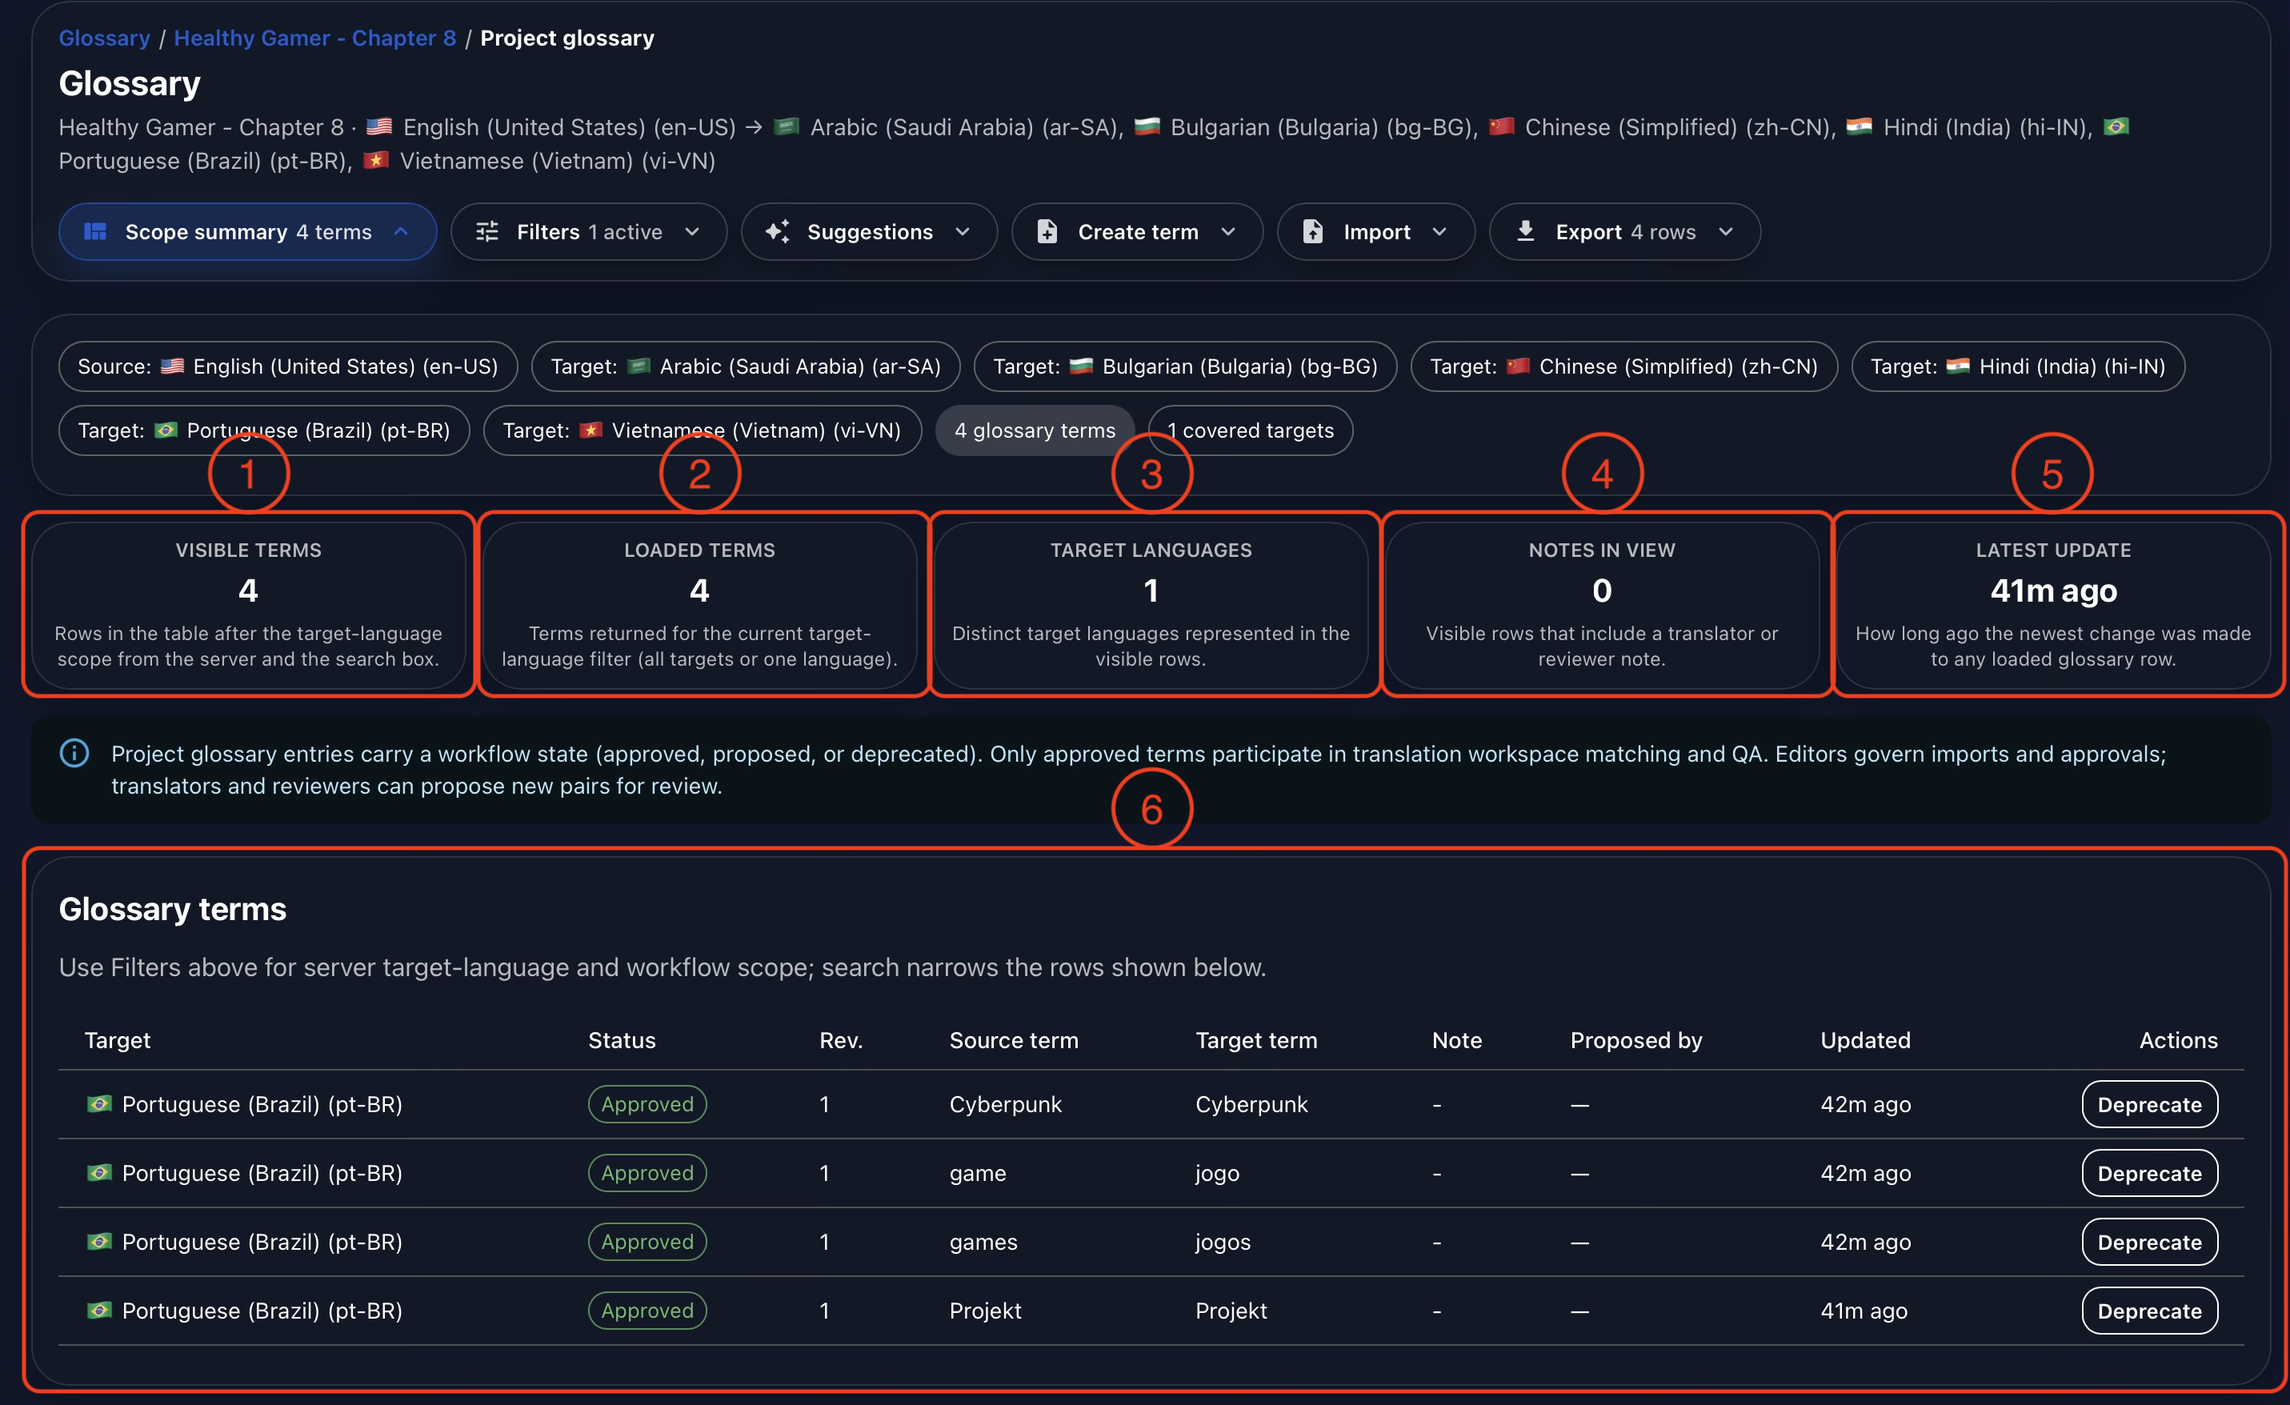Open the Glossary breadcrumb link
This screenshot has height=1405, width=2290.
pyautogui.click(x=104, y=38)
